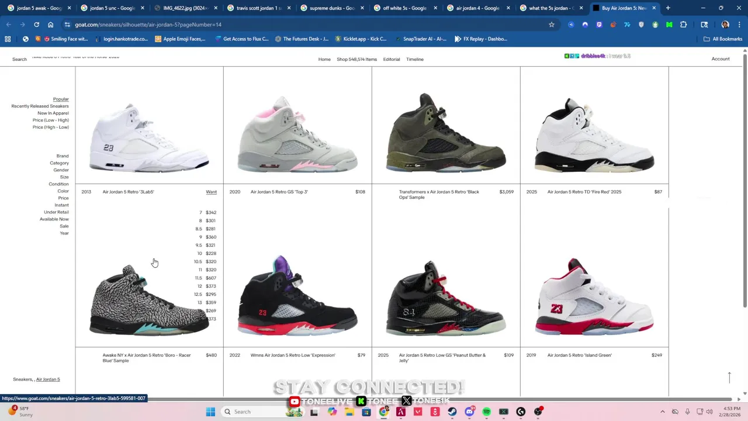Screen dimensions: 748x421
Task: Expand the Price filter
Action: coord(63,198)
